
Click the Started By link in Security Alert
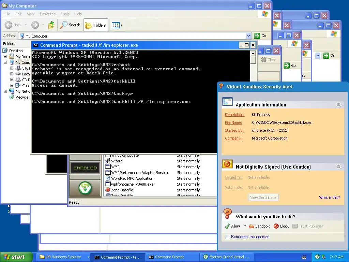(234, 130)
